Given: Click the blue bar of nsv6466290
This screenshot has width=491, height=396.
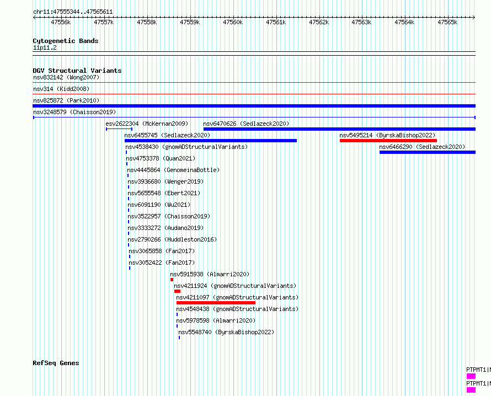Looking at the screenshot, I should [428, 152].
